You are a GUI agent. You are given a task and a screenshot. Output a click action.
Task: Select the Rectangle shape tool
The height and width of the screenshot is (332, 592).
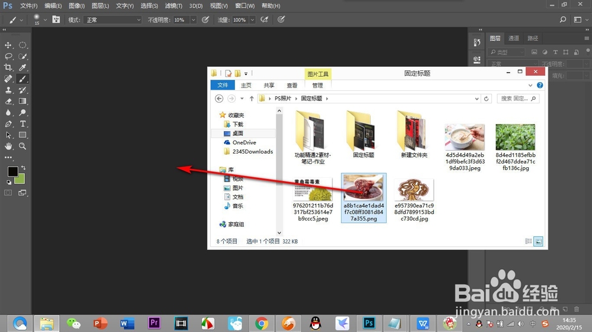pos(22,135)
